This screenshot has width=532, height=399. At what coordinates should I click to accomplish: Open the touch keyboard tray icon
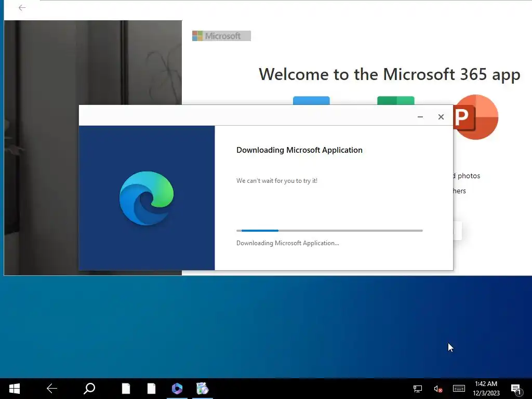[x=459, y=389]
